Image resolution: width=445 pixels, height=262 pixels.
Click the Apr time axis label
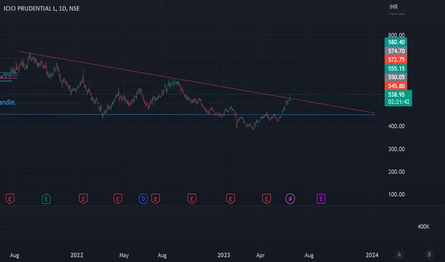pos(260,255)
